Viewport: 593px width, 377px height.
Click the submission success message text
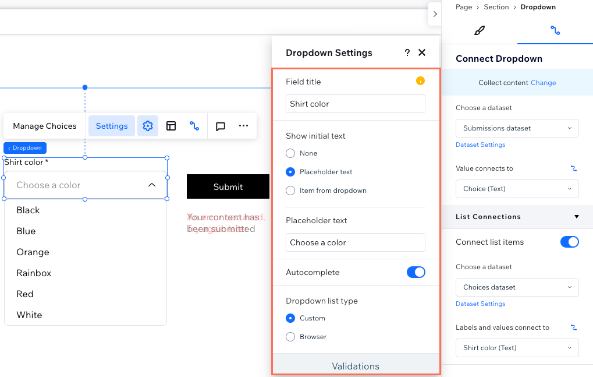pyautogui.click(x=222, y=223)
